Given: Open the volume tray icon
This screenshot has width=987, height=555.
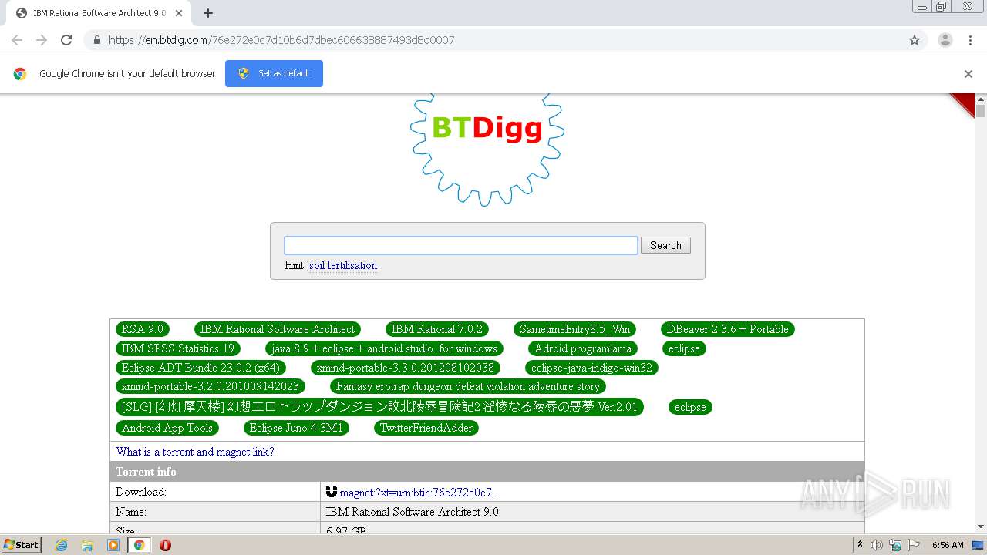Looking at the screenshot, I should tap(877, 545).
